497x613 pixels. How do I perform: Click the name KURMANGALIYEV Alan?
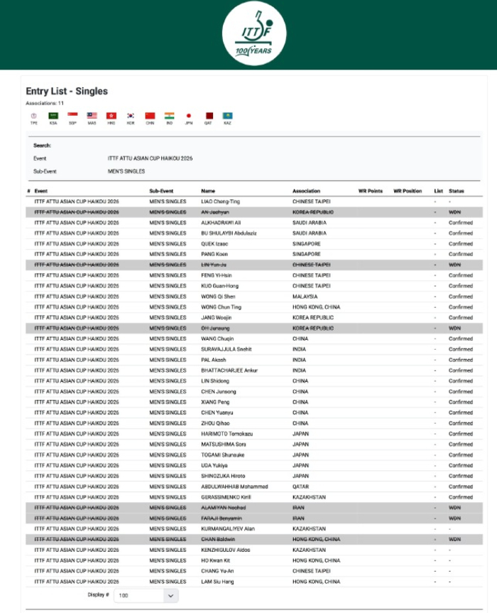click(228, 529)
